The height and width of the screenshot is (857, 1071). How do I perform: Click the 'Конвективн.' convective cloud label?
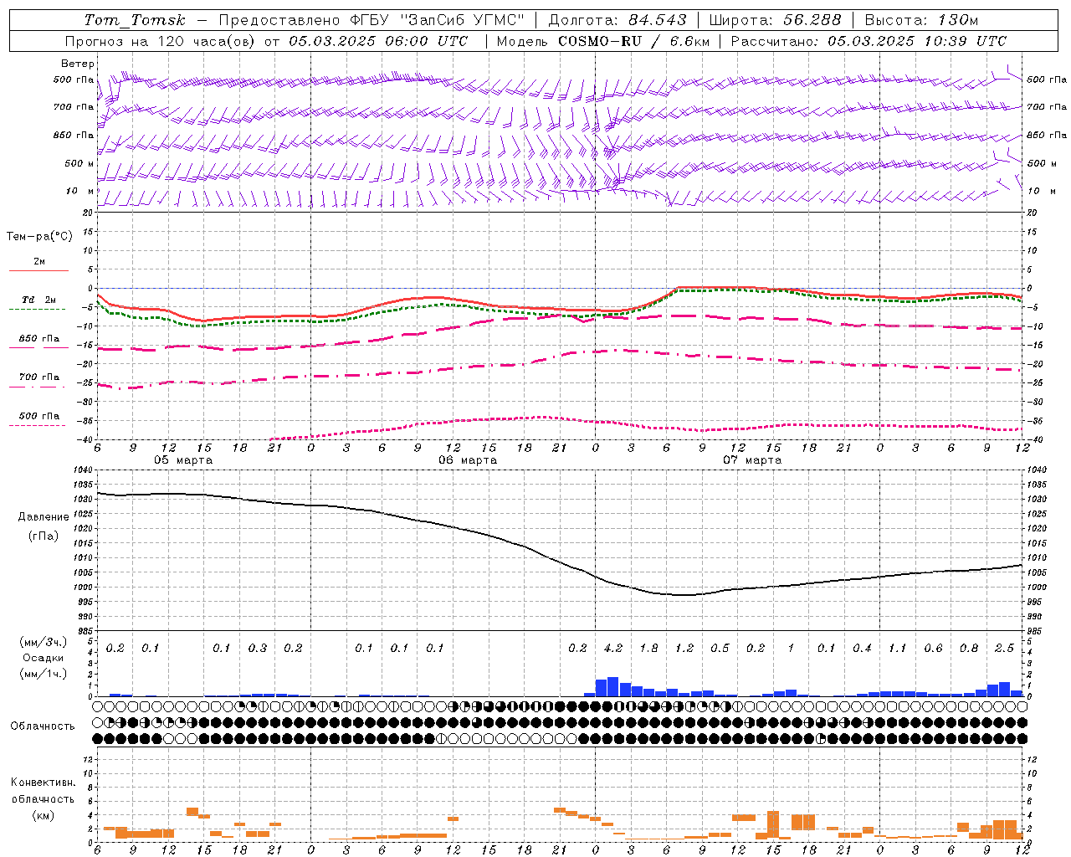pos(43,783)
